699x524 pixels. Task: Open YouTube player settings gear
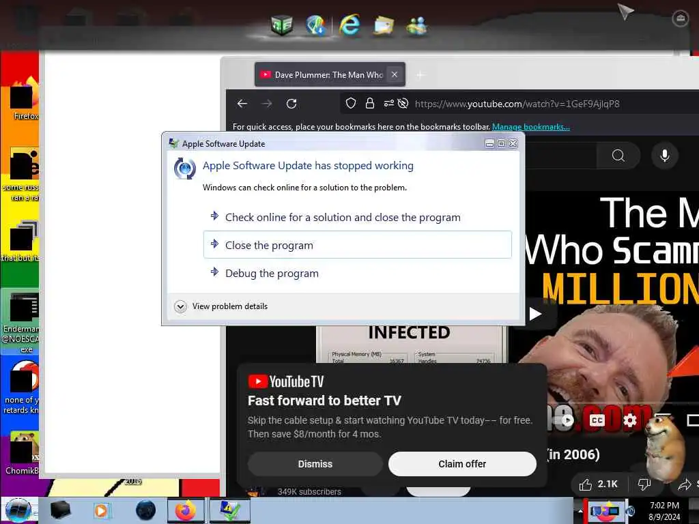pos(630,420)
